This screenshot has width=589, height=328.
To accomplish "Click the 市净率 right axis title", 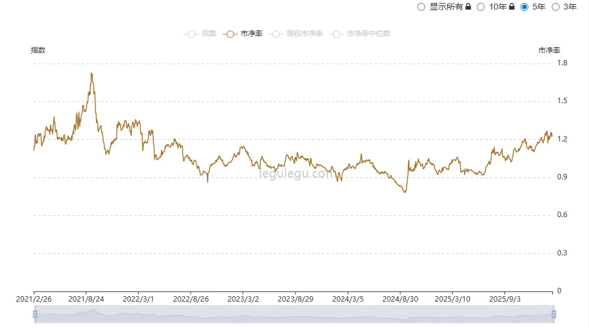I will click(549, 50).
